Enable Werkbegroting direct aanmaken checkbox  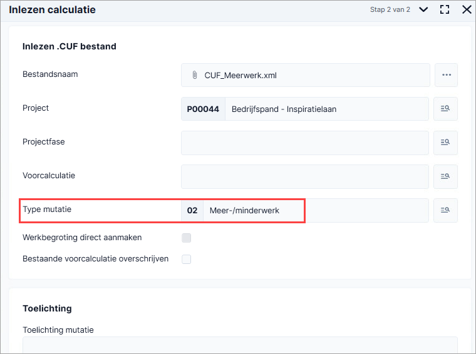pos(187,238)
